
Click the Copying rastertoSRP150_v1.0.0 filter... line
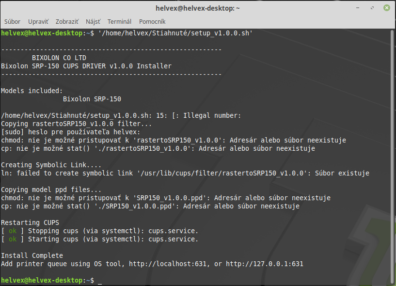click(x=76, y=124)
